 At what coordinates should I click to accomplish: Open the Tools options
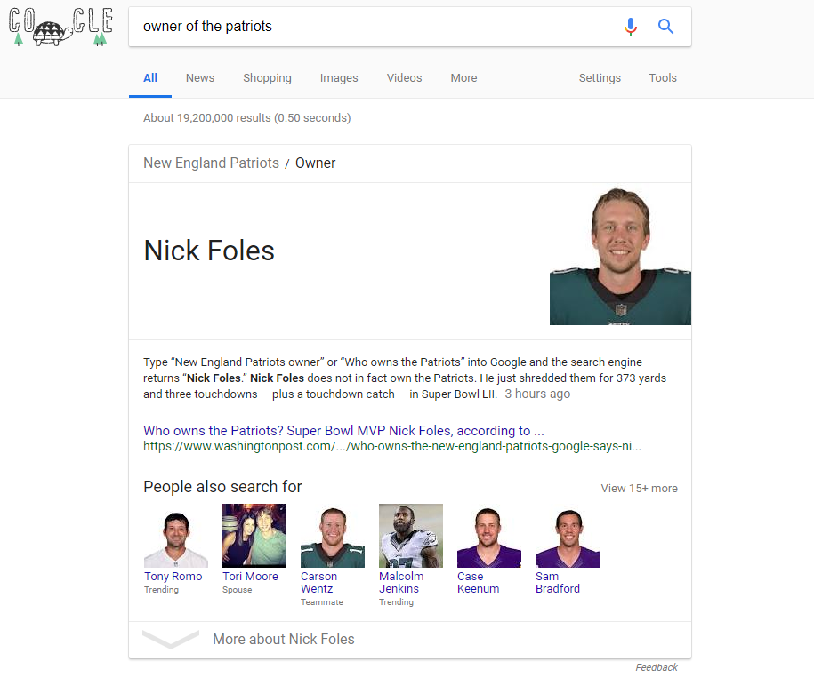[663, 78]
